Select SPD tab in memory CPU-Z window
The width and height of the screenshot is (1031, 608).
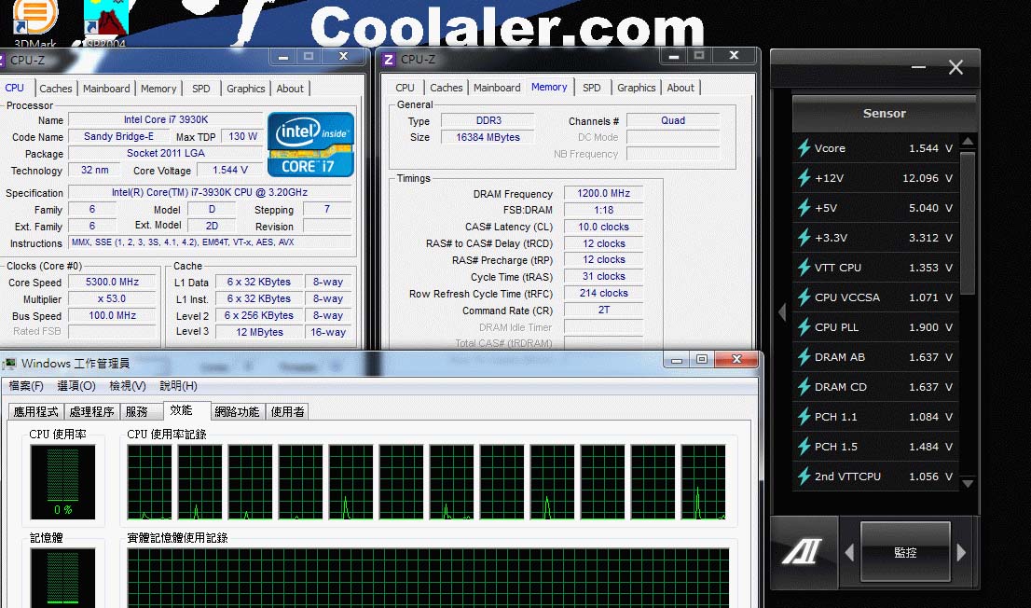[592, 88]
